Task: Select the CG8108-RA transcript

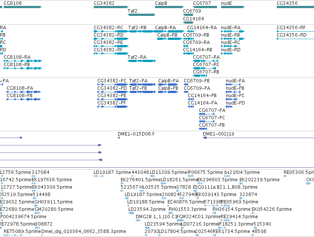Action: 17,57
